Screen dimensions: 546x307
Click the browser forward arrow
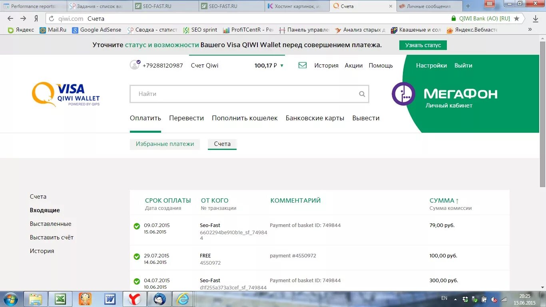coord(23,18)
